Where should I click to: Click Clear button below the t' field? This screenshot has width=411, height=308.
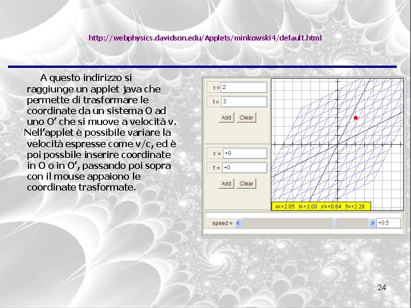pyautogui.click(x=246, y=184)
